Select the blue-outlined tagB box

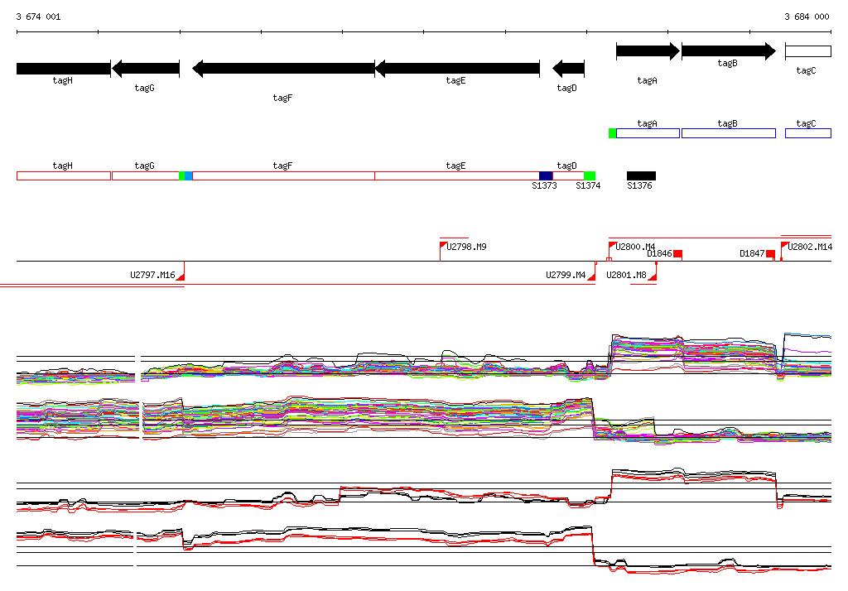[x=729, y=133]
